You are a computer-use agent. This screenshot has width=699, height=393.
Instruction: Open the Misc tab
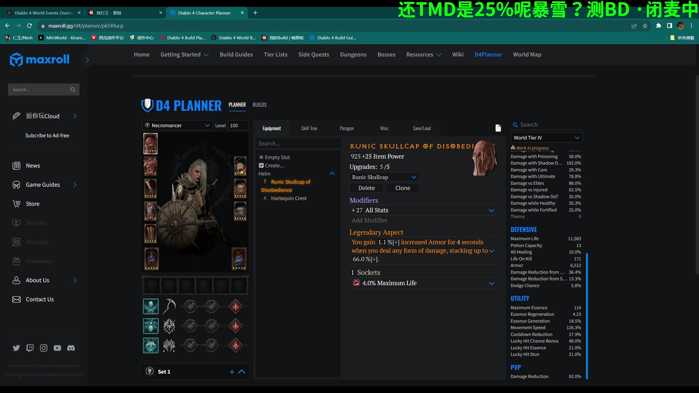384,128
